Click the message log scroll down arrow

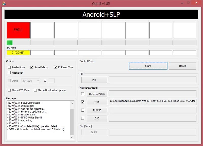72,137
